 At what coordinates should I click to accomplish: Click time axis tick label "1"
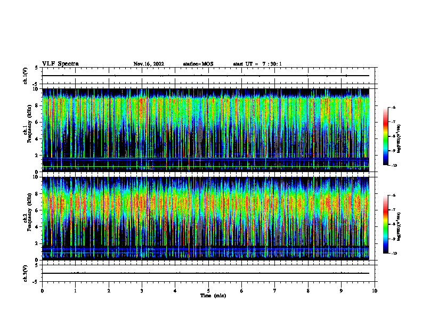75,291
